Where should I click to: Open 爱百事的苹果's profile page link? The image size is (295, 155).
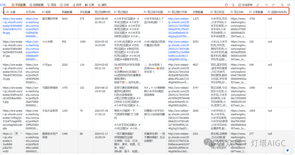(32, 28)
